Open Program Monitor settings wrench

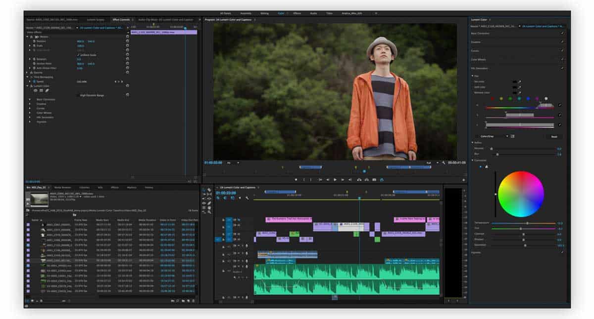pyautogui.click(x=444, y=162)
